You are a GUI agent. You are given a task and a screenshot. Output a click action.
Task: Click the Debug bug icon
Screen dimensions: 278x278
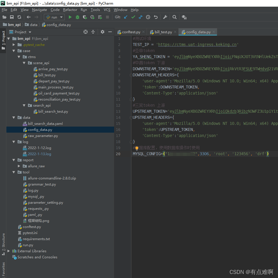coord(77,17)
